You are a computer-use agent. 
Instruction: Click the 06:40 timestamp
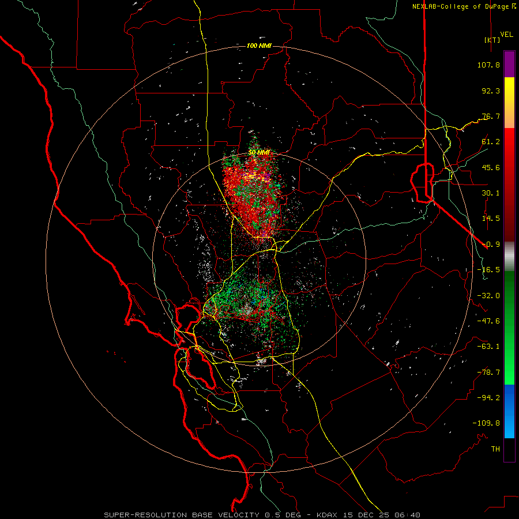tap(409, 515)
